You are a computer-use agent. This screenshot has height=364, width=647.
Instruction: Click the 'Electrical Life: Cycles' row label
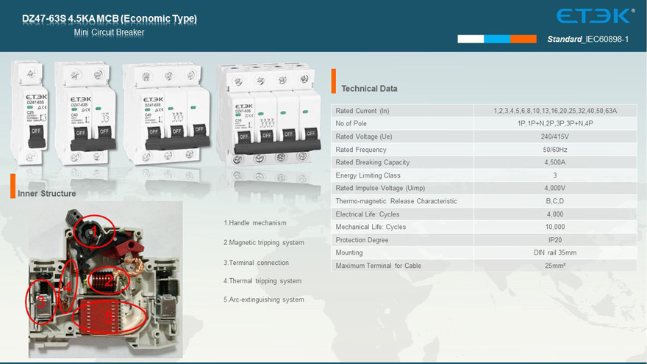(x=367, y=214)
